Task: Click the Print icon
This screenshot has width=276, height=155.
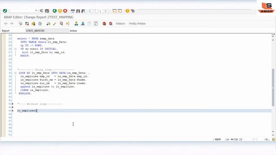Action: (73, 11)
